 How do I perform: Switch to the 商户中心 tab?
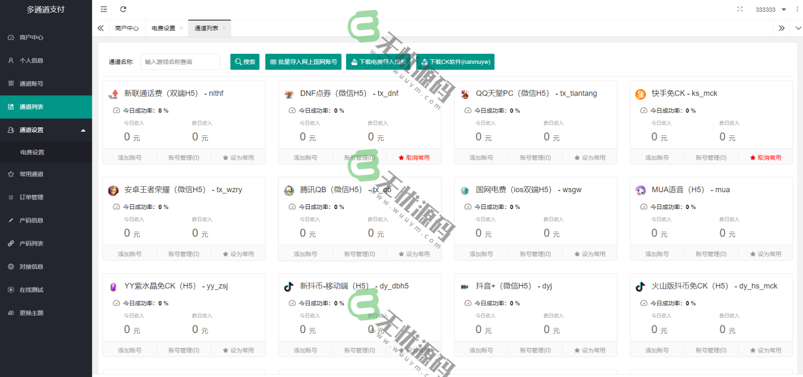[127, 28]
